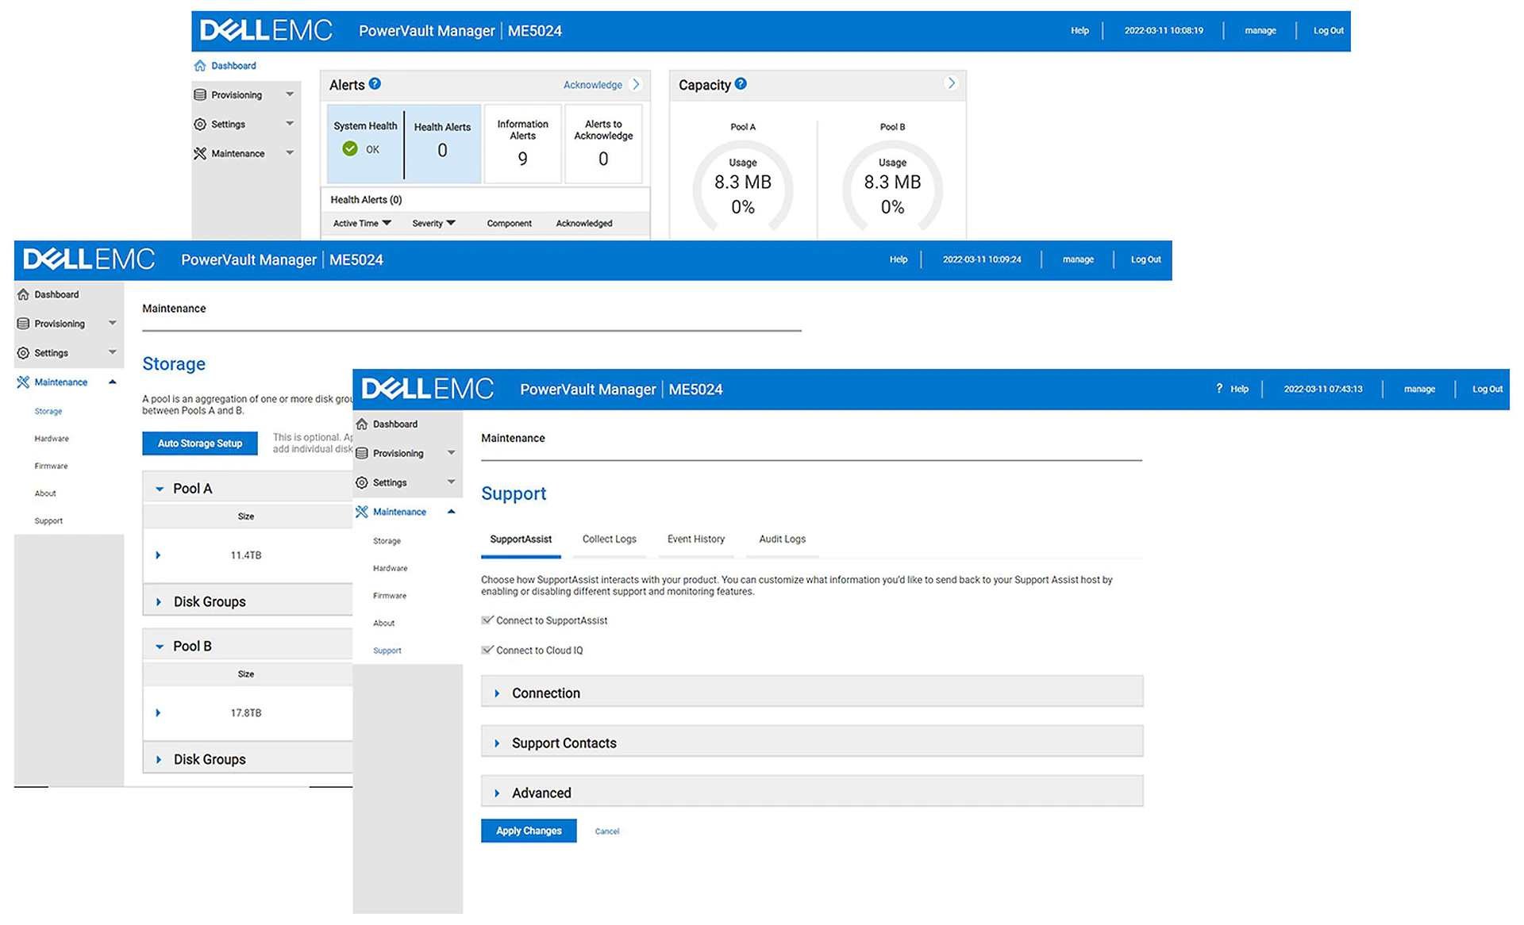Click Settings gear icon in Storage window
Image resolution: width=1524 pixels, height=925 pixels.
(23, 353)
